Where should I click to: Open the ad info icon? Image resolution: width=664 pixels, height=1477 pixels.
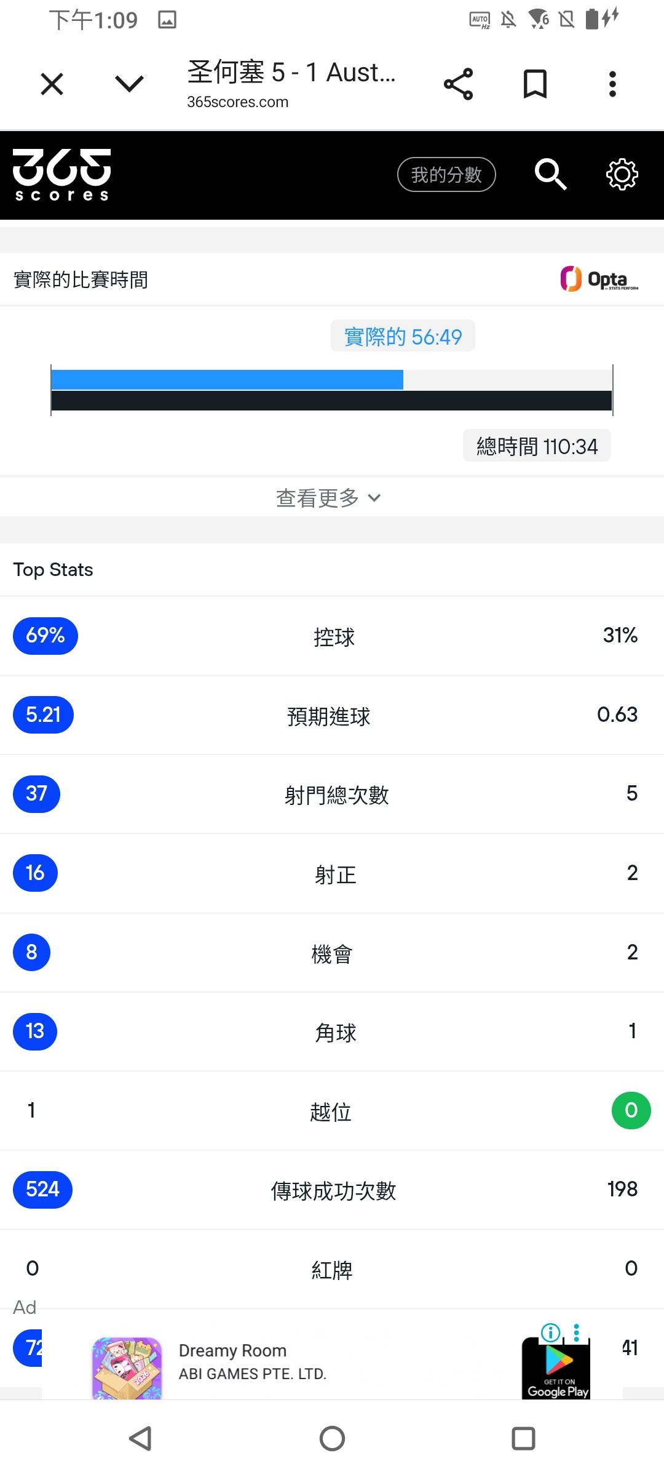[550, 1333]
